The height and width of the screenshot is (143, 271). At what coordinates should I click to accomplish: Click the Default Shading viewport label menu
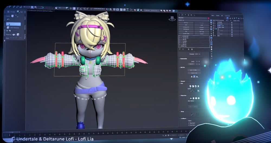[x=48, y=11]
